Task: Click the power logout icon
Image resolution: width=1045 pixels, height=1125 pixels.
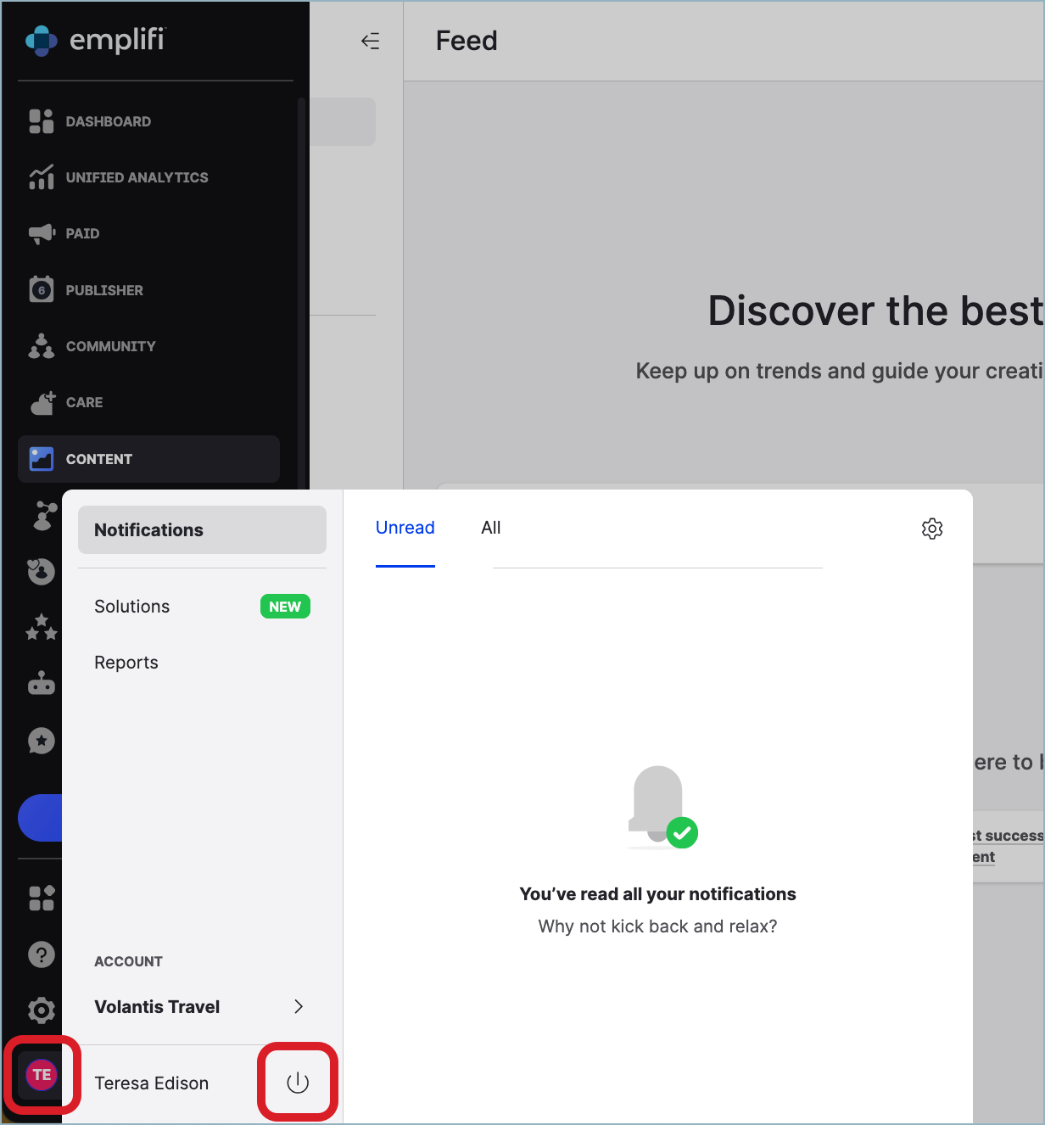Action: pyautogui.click(x=298, y=1083)
